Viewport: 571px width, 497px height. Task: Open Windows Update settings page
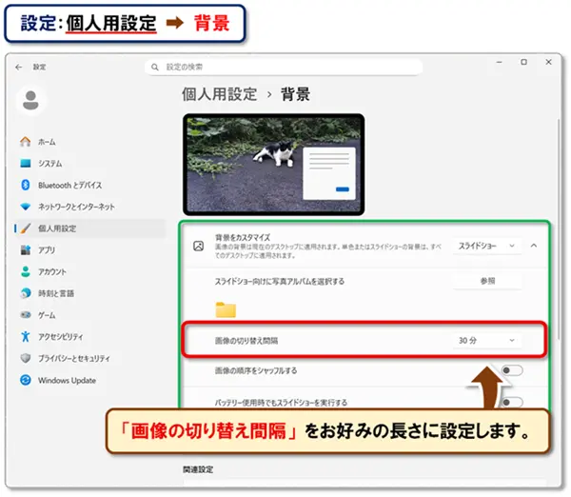pos(89,381)
